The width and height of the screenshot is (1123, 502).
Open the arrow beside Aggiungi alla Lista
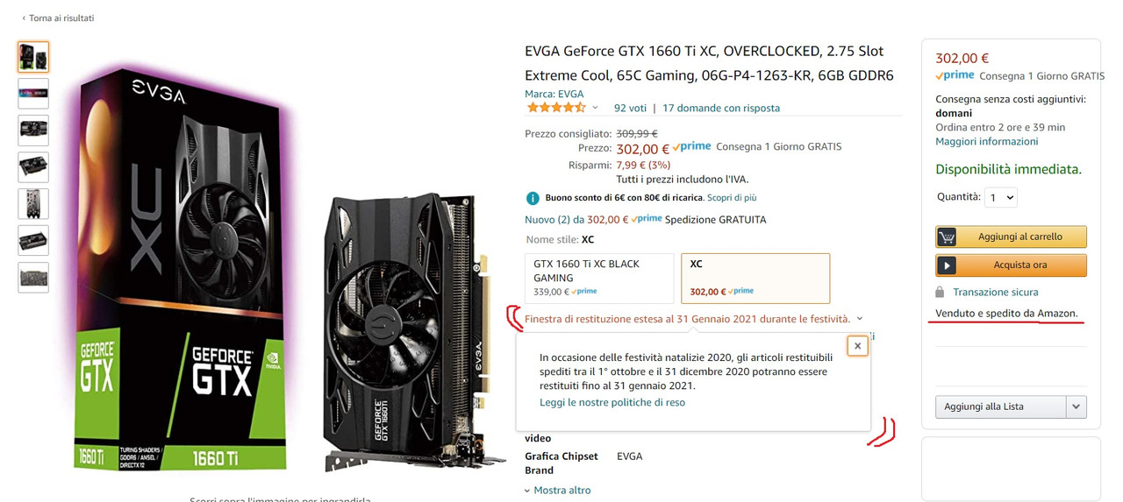[1077, 407]
